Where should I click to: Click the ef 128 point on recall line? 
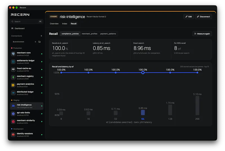tap(170, 73)
